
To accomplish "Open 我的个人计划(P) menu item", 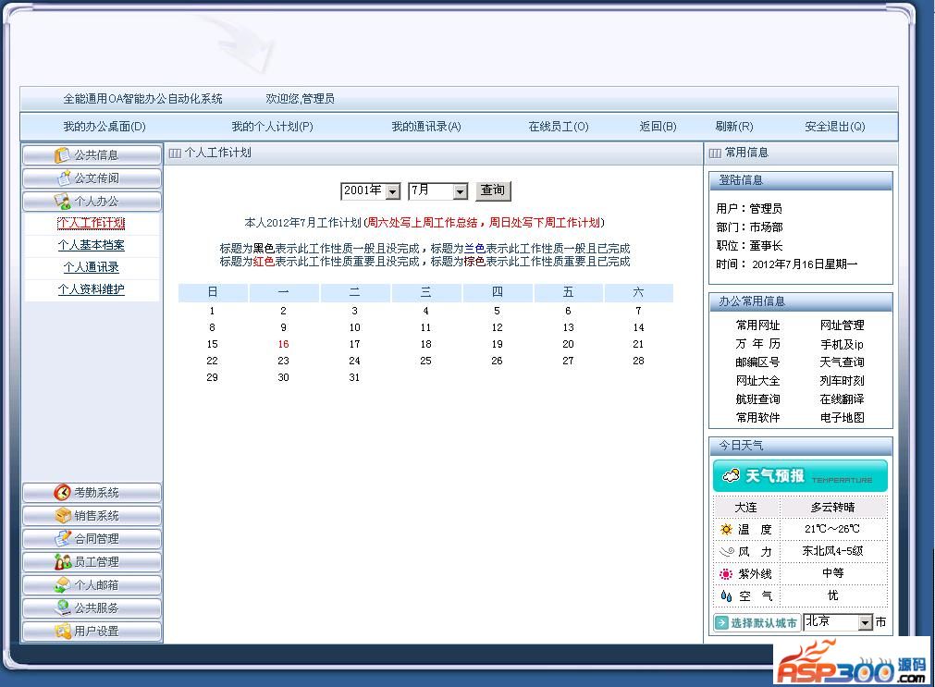I will [272, 127].
